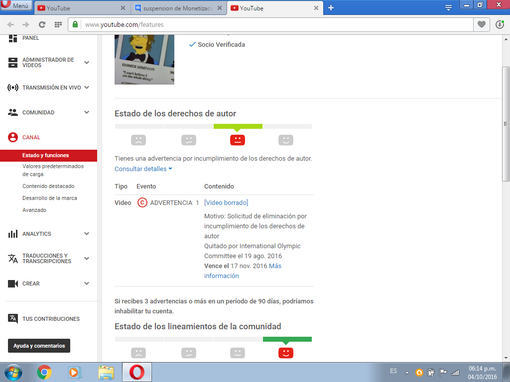Expand the Analytics section
This screenshot has width=510, height=382.
point(87,234)
